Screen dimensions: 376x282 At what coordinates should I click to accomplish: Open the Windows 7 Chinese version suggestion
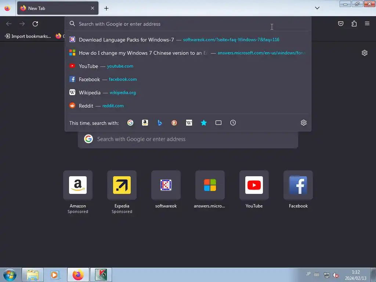pos(188,53)
